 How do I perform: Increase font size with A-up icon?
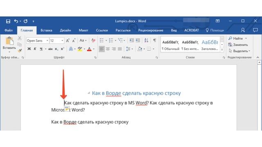(x=68, y=40)
